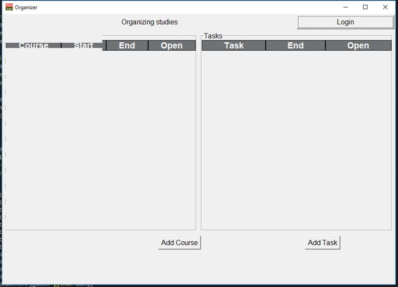Sort courses by the Open column header
This screenshot has height=287, width=398.
[x=172, y=45]
